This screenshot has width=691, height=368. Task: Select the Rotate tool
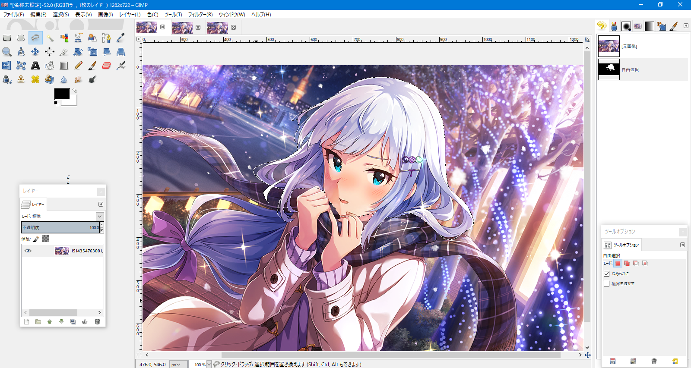click(x=78, y=52)
